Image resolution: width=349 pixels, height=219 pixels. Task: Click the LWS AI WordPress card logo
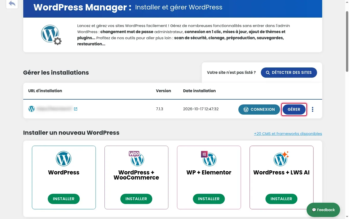tap(281, 158)
